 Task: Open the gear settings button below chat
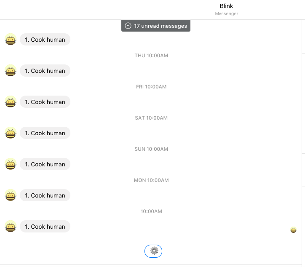(153, 251)
